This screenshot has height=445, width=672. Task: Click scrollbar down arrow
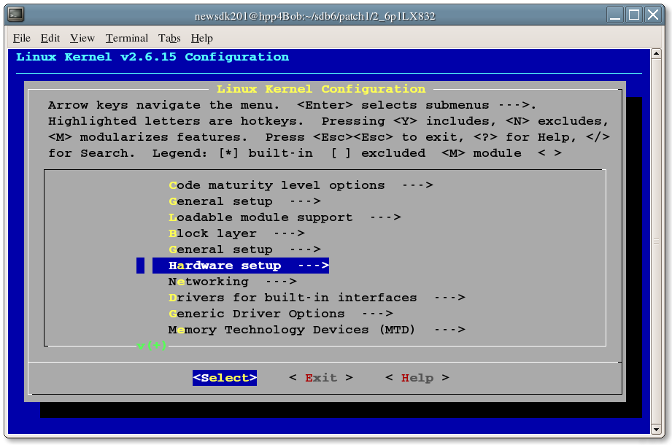(x=656, y=429)
